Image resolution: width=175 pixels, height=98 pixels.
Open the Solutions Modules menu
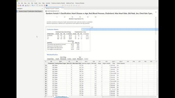(x=80, y=3)
